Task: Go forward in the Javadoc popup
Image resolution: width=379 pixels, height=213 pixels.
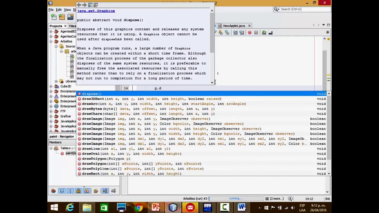Action: pos(84,5)
